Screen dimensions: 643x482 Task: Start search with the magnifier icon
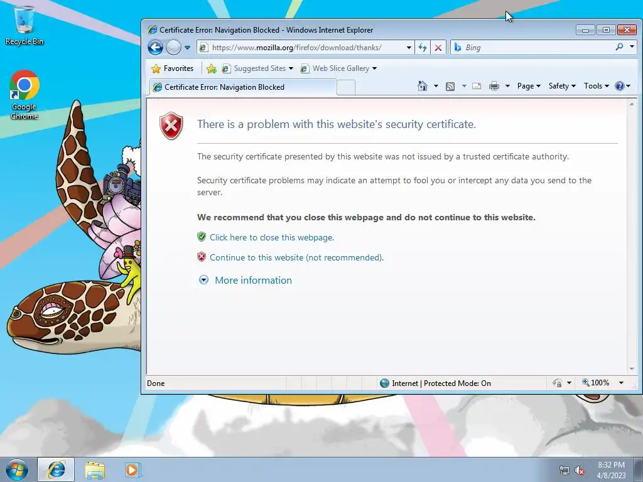pyautogui.click(x=620, y=47)
